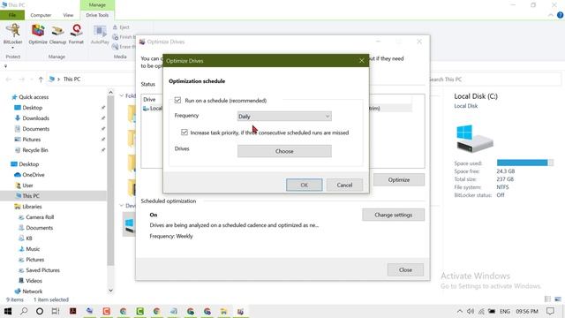This screenshot has height=318, width=565.
Task: Open taskbar search magnifier
Action: point(24,311)
